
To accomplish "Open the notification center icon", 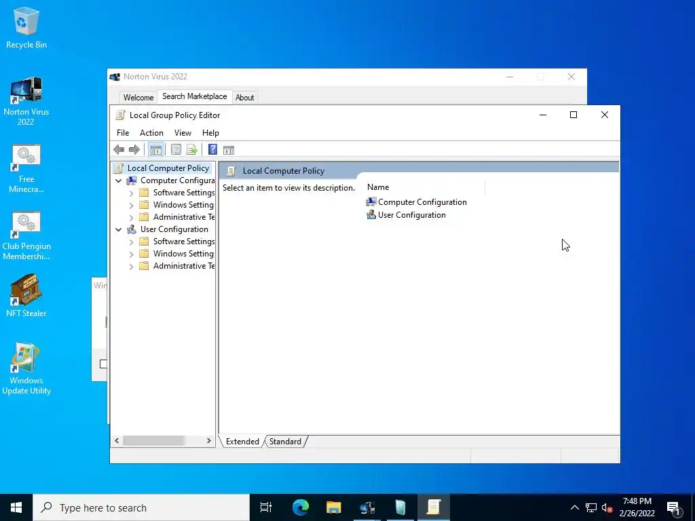I will point(673,507).
